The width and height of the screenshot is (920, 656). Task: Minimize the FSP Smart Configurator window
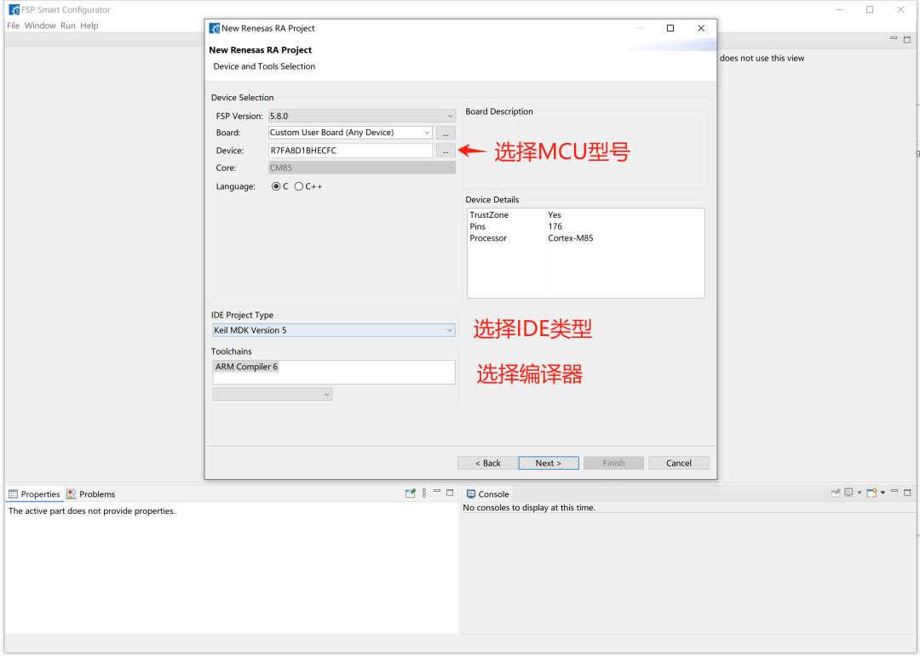tap(840, 10)
